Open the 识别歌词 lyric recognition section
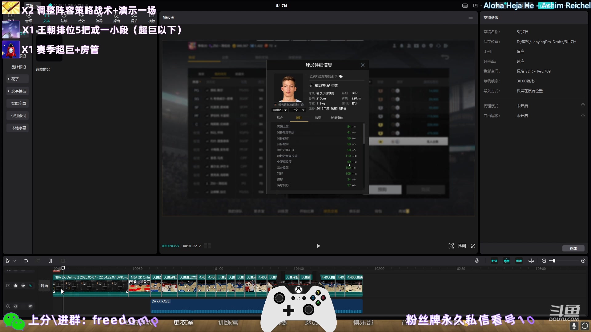 pyautogui.click(x=18, y=116)
